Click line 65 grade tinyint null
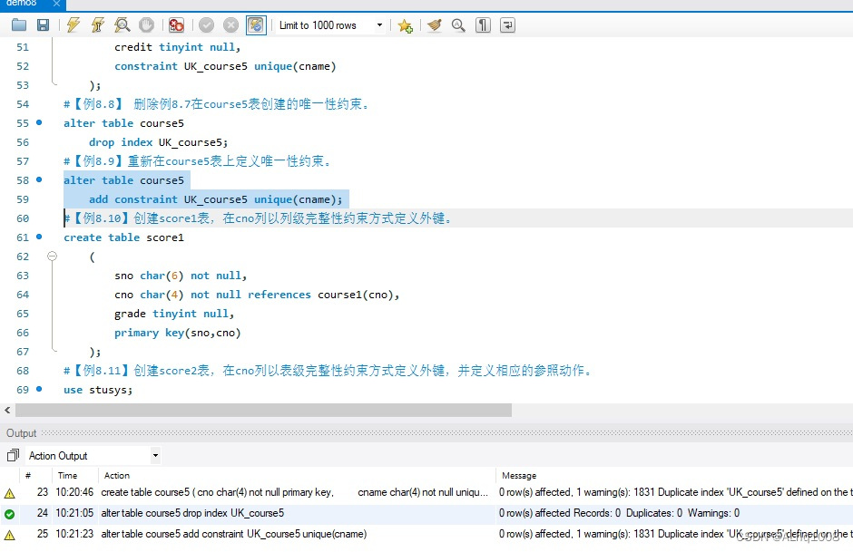This screenshot has height=552, width=853. 174,314
